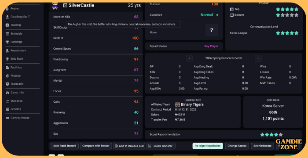Viewport: 308px width, 158px height.
Task: Click the Coaching Staff icon
Action: [7, 17]
